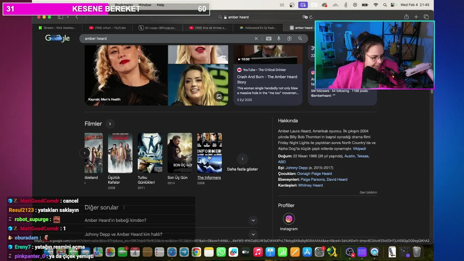Click 'Geri bildirim' feedback link
The width and height of the screenshot is (464, 261).
click(368, 192)
